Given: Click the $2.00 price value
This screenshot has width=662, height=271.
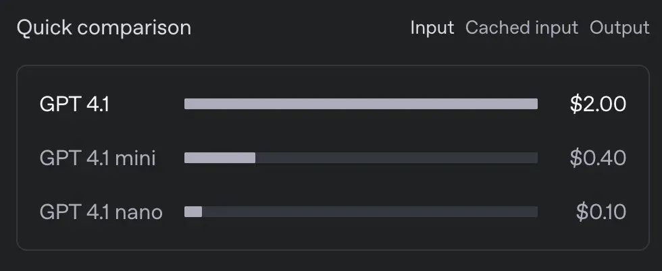Looking at the screenshot, I should point(598,104).
